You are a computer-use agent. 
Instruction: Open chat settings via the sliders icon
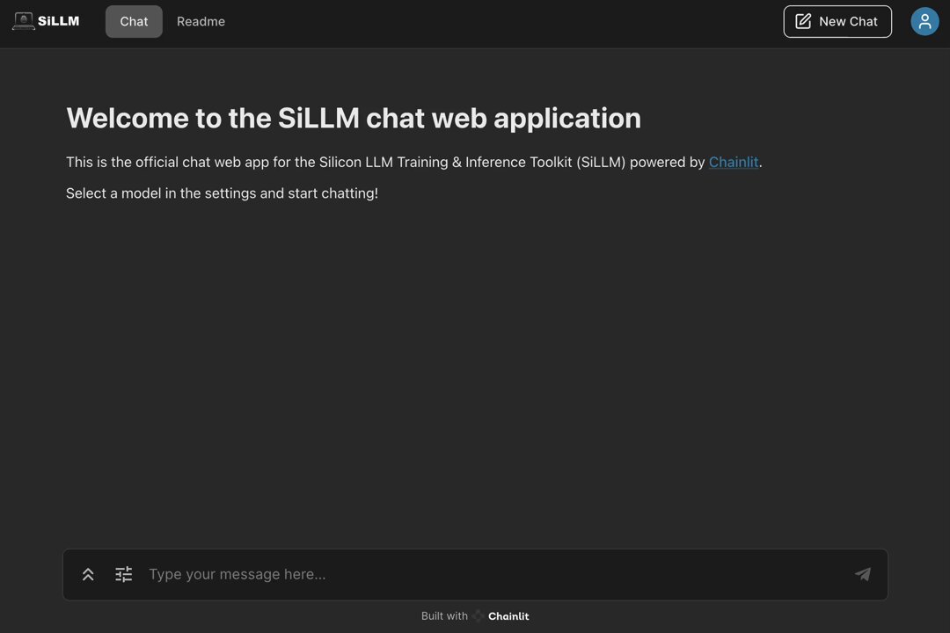pos(124,573)
